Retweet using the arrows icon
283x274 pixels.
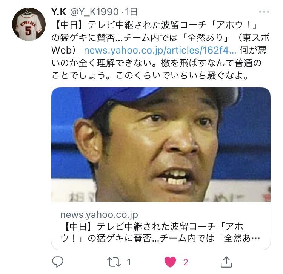(114, 262)
